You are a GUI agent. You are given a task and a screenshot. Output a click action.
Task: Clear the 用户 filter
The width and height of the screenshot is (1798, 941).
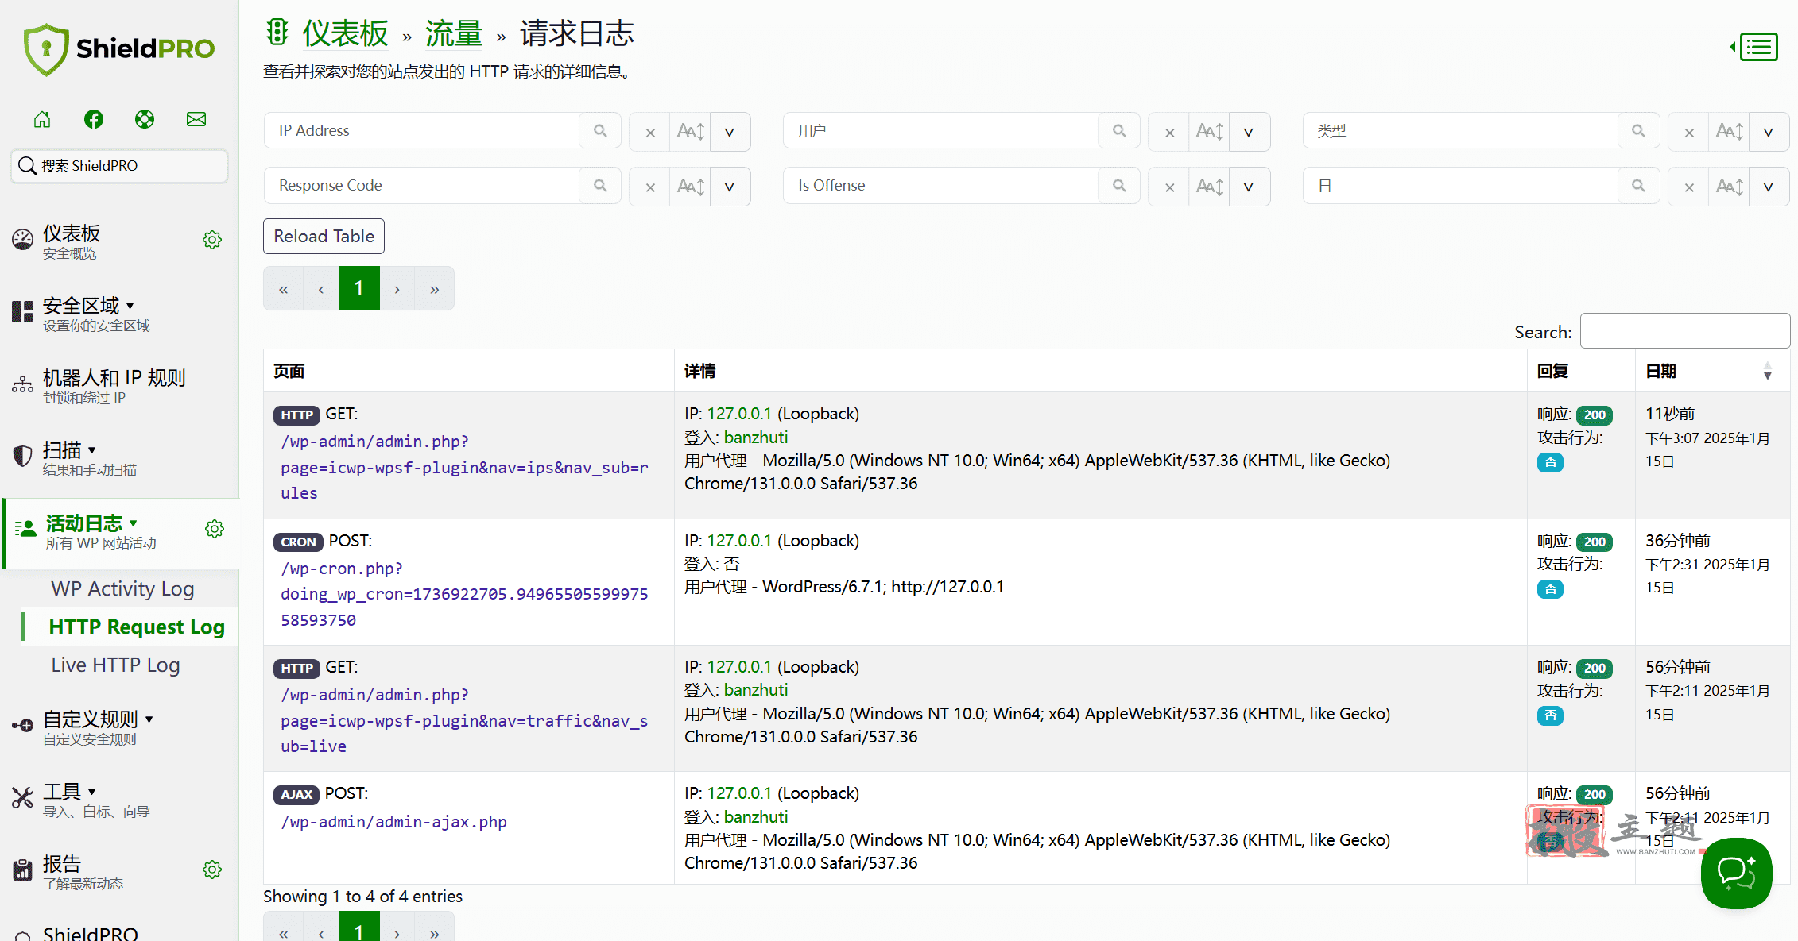point(1169,132)
